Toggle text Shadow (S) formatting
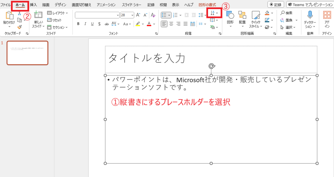The height and width of the screenshot is (177, 334). 99,24
